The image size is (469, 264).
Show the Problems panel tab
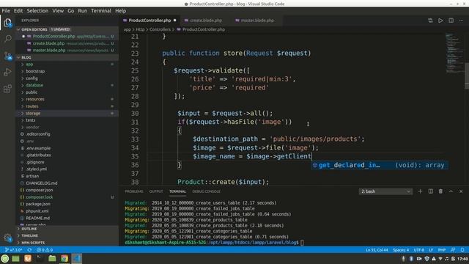point(133,191)
